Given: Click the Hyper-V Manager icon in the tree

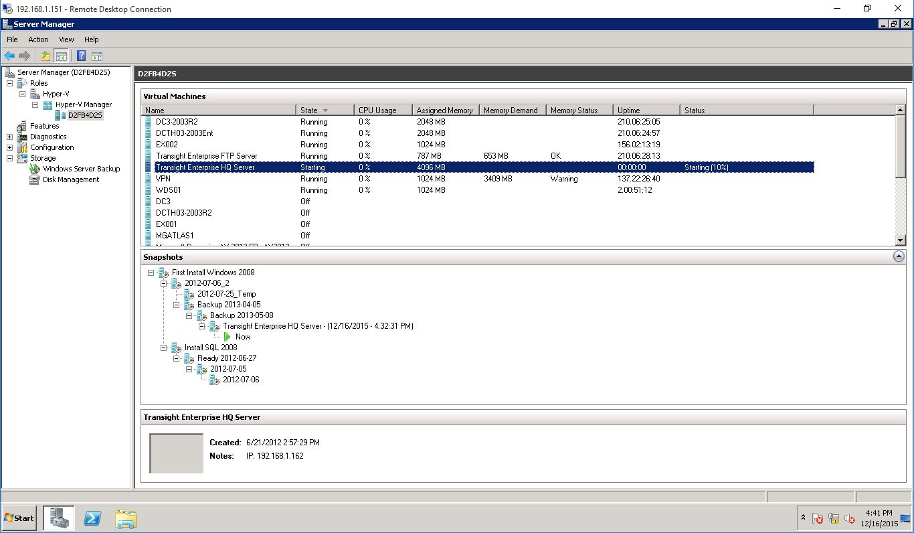Looking at the screenshot, I should coord(48,104).
